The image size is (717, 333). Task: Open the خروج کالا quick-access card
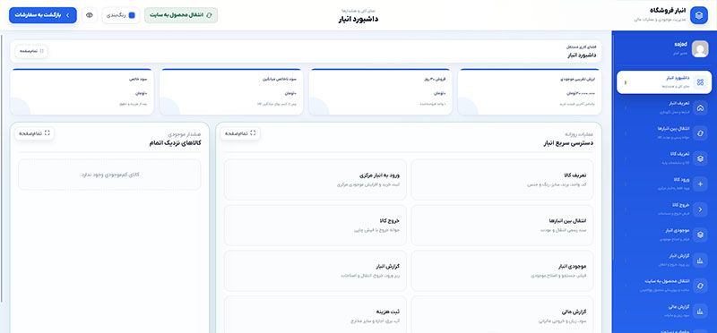(315, 226)
